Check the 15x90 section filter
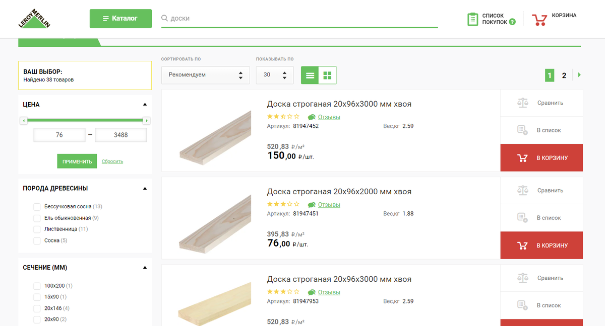 tap(37, 297)
